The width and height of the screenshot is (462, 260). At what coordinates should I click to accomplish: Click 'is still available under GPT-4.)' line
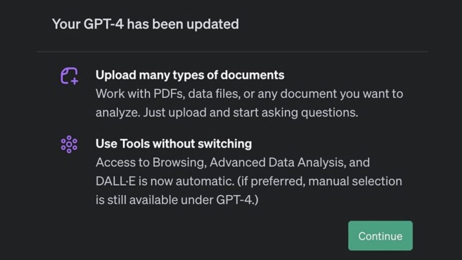[177, 200]
